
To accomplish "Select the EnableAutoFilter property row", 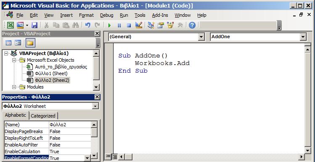I will [48, 145].
